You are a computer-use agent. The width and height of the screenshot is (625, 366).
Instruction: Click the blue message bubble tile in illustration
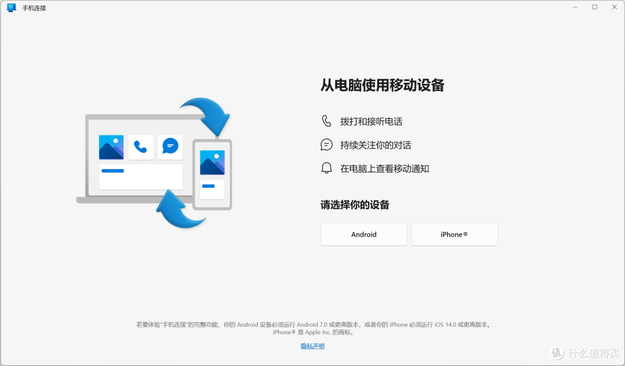tap(170, 147)
